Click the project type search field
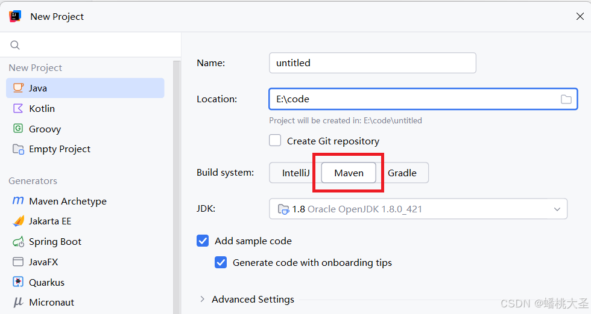The width and height of the screenshot is (591, 314). (90, 45)
